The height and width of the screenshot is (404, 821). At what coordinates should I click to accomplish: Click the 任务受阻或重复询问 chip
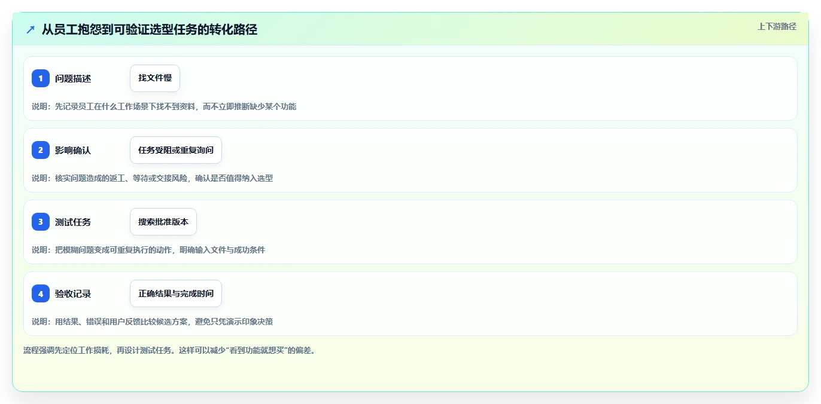coord(176,150)
